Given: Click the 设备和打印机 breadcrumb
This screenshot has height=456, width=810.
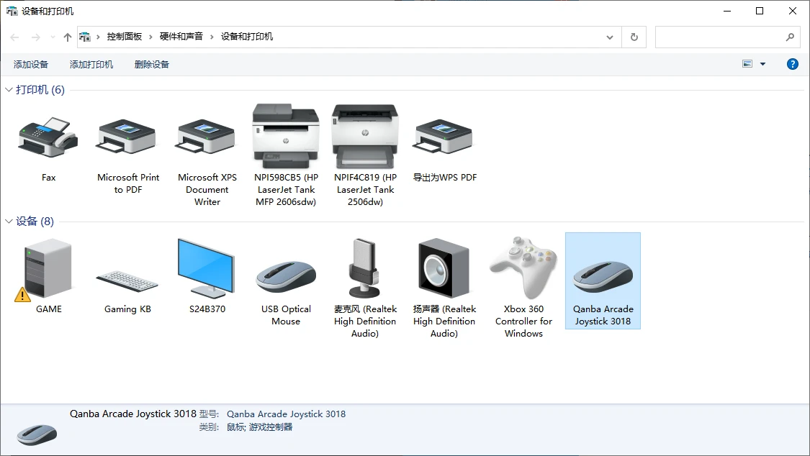Looking at the screenshot, I should 246,37.
